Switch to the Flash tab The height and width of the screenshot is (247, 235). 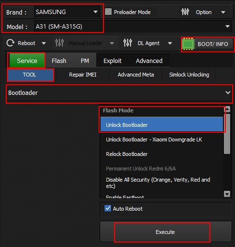pyautogui.click(x=59, y=61)
